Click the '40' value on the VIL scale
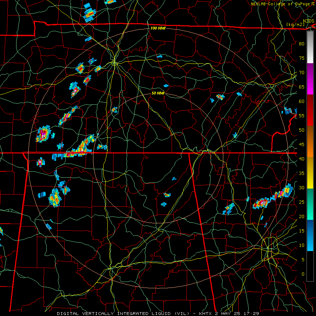This screenshot has height=316, width=316. 302,159
